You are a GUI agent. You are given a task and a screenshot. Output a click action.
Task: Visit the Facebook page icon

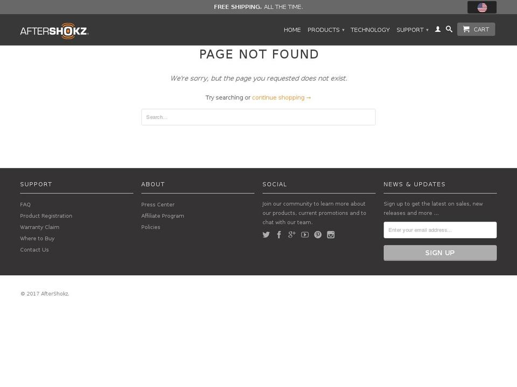click(x=279, y=234)
